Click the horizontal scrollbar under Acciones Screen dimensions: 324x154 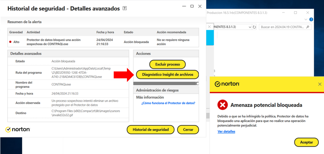click(166, 83)
